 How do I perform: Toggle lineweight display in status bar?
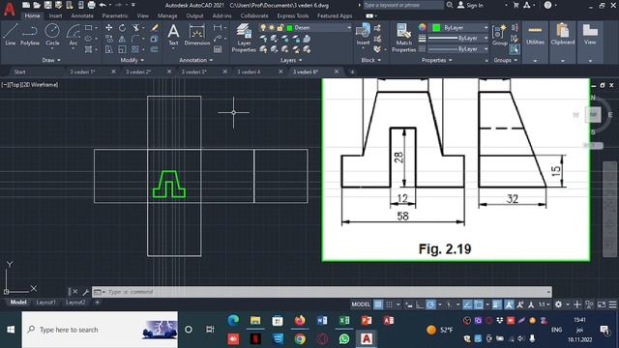tap(496, 304)
